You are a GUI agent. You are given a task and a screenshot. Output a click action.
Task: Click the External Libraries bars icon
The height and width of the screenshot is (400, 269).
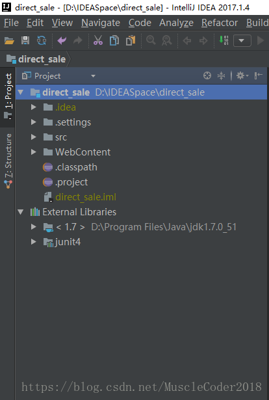point(35,212)
